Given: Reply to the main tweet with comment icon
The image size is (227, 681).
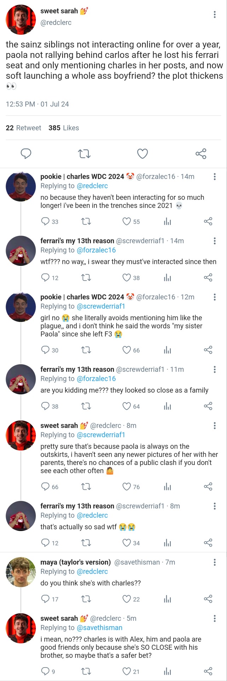Looking at the screenshot, I should 26,154.
